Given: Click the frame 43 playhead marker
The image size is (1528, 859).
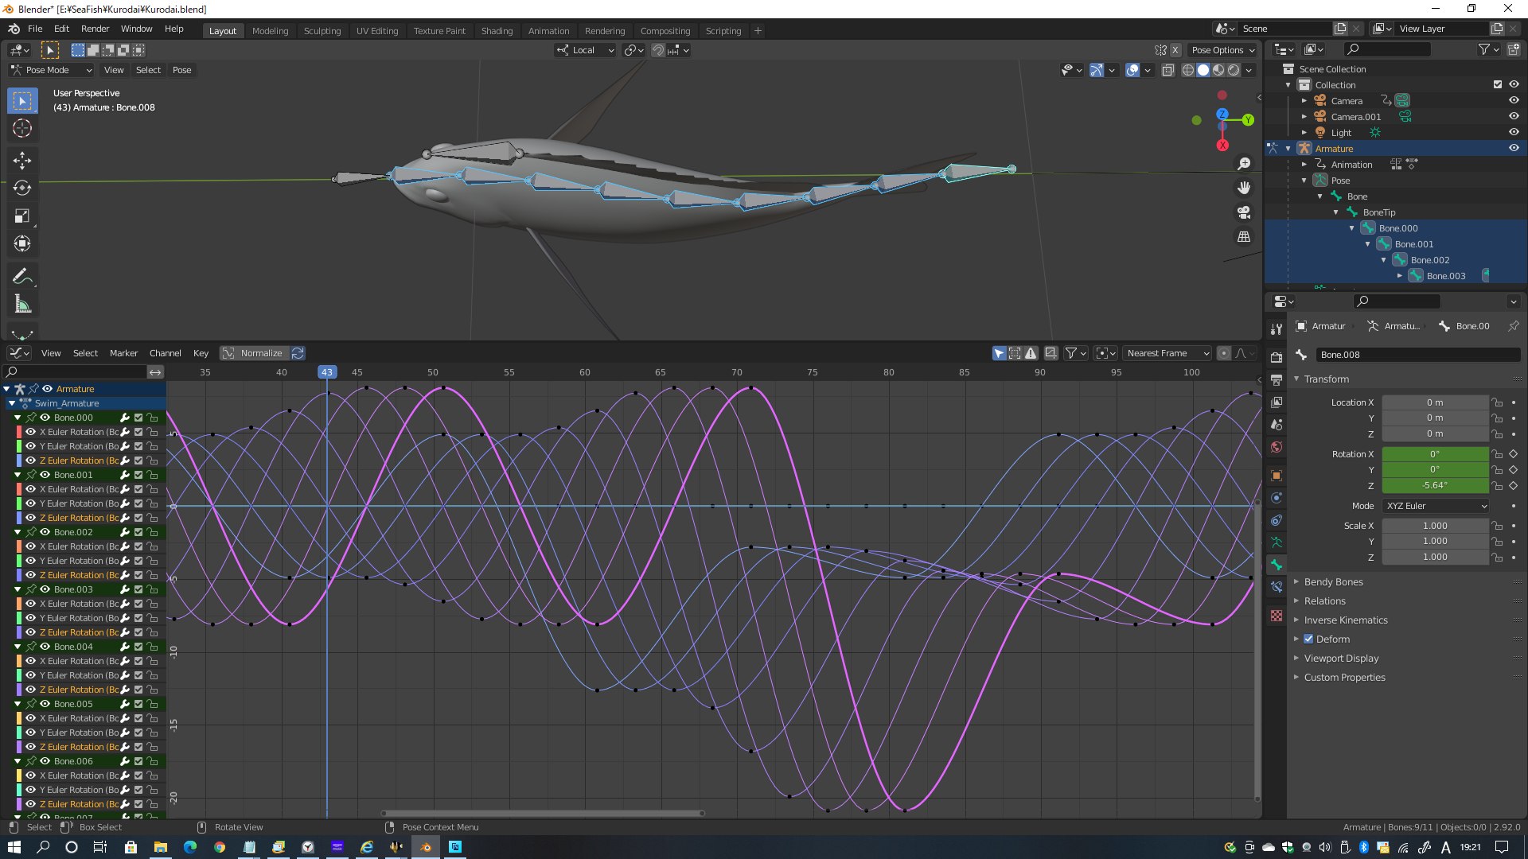Looking at the screenshot, I should point(327,372).
